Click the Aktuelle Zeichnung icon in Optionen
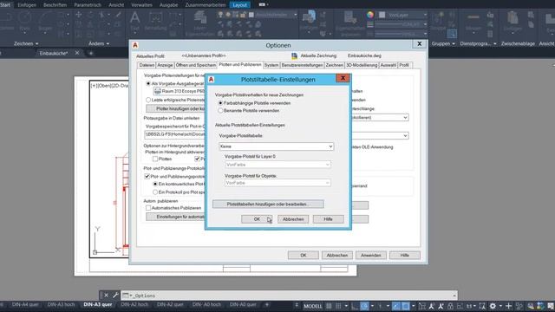Screen dimensions: 555x312 [295, 55]
